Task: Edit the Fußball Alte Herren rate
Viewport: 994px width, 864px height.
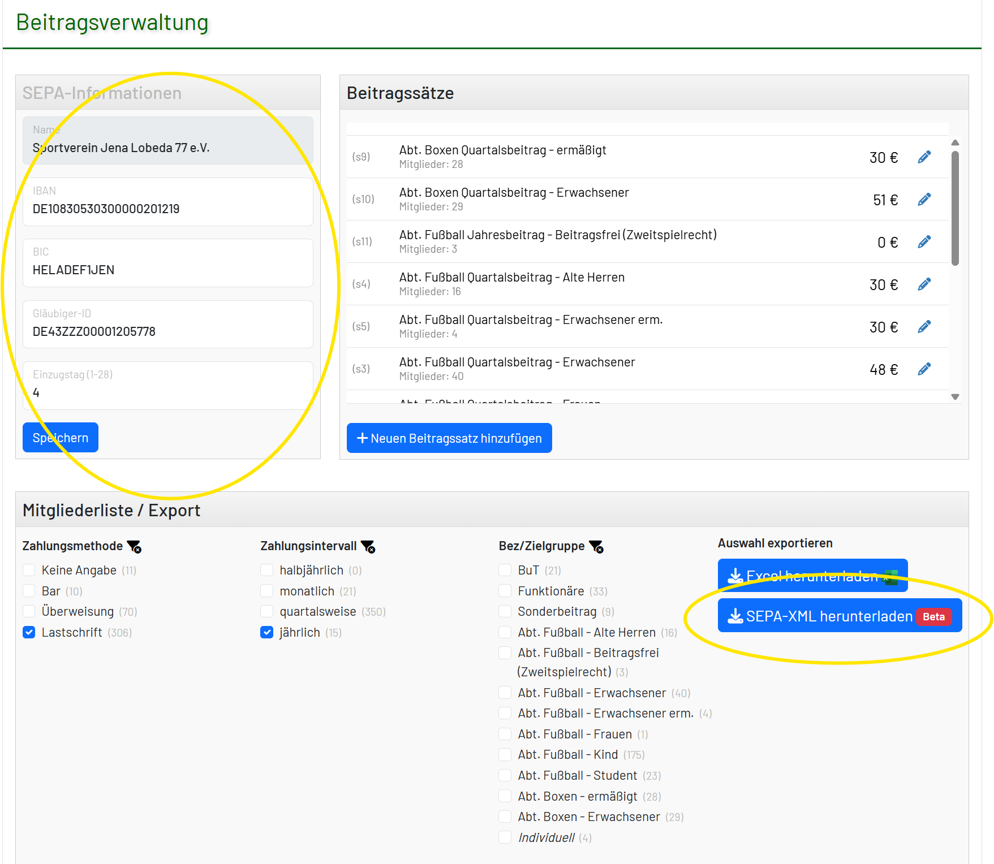Action: click(x=924, y=284)
